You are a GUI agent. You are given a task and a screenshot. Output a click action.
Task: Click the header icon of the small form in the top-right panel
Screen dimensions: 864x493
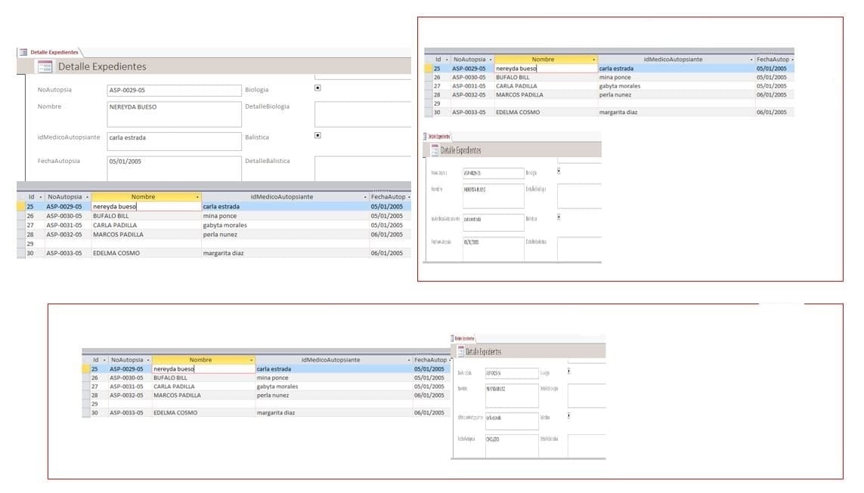pos(434,150)
